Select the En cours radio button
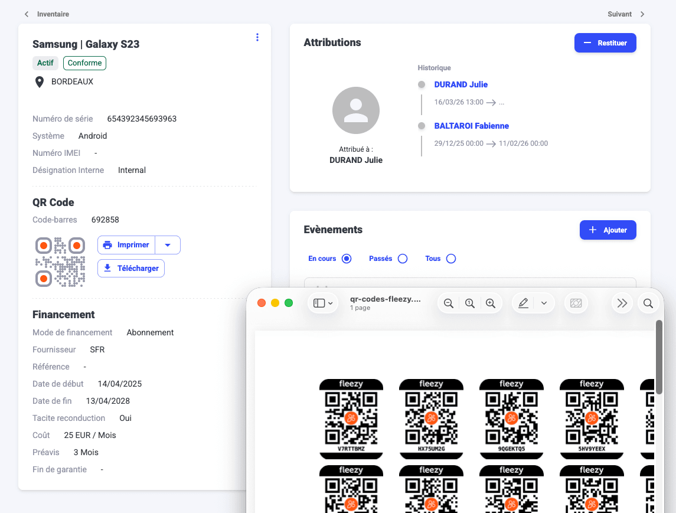The width and height of the screenshot is (676, 513). 347,259
